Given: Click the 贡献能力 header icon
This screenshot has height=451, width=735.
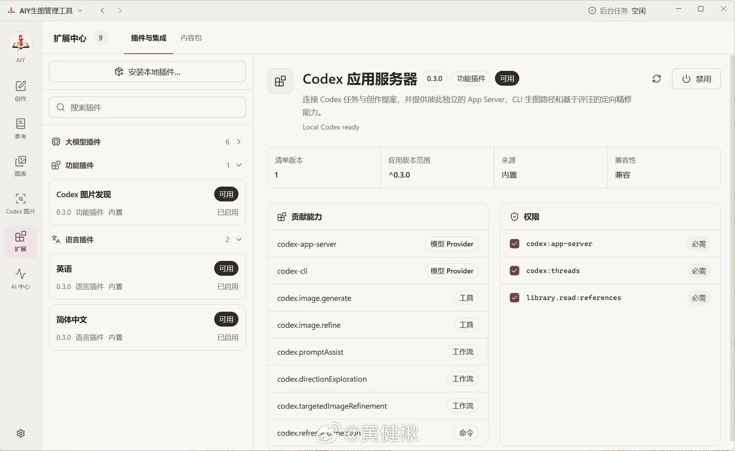Looking at the screenshot, I should point(282,217).
